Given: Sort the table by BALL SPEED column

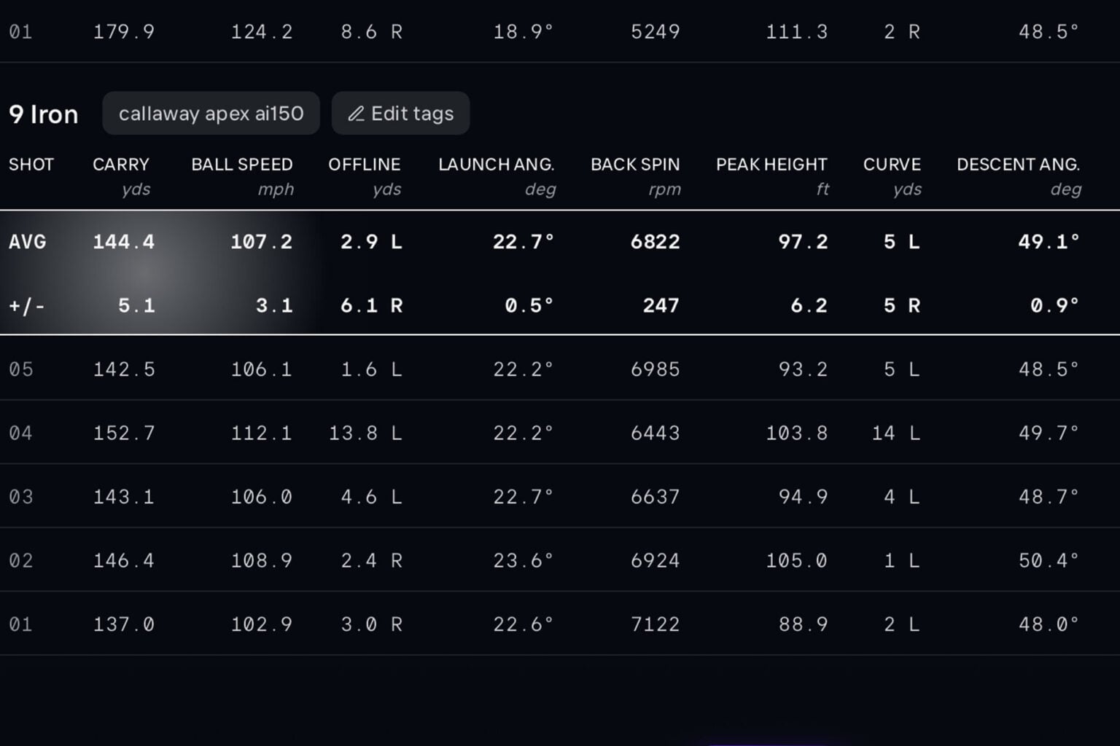Looking at the screenshot, I should pyautogui.click(x=241, y=165).
